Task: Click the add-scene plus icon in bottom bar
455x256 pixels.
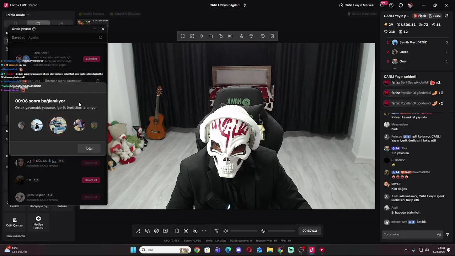Action: pyautogui.click(x=165, y=231)
